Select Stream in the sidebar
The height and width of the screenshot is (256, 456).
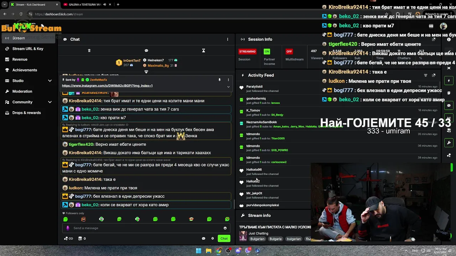pos(28,38)
